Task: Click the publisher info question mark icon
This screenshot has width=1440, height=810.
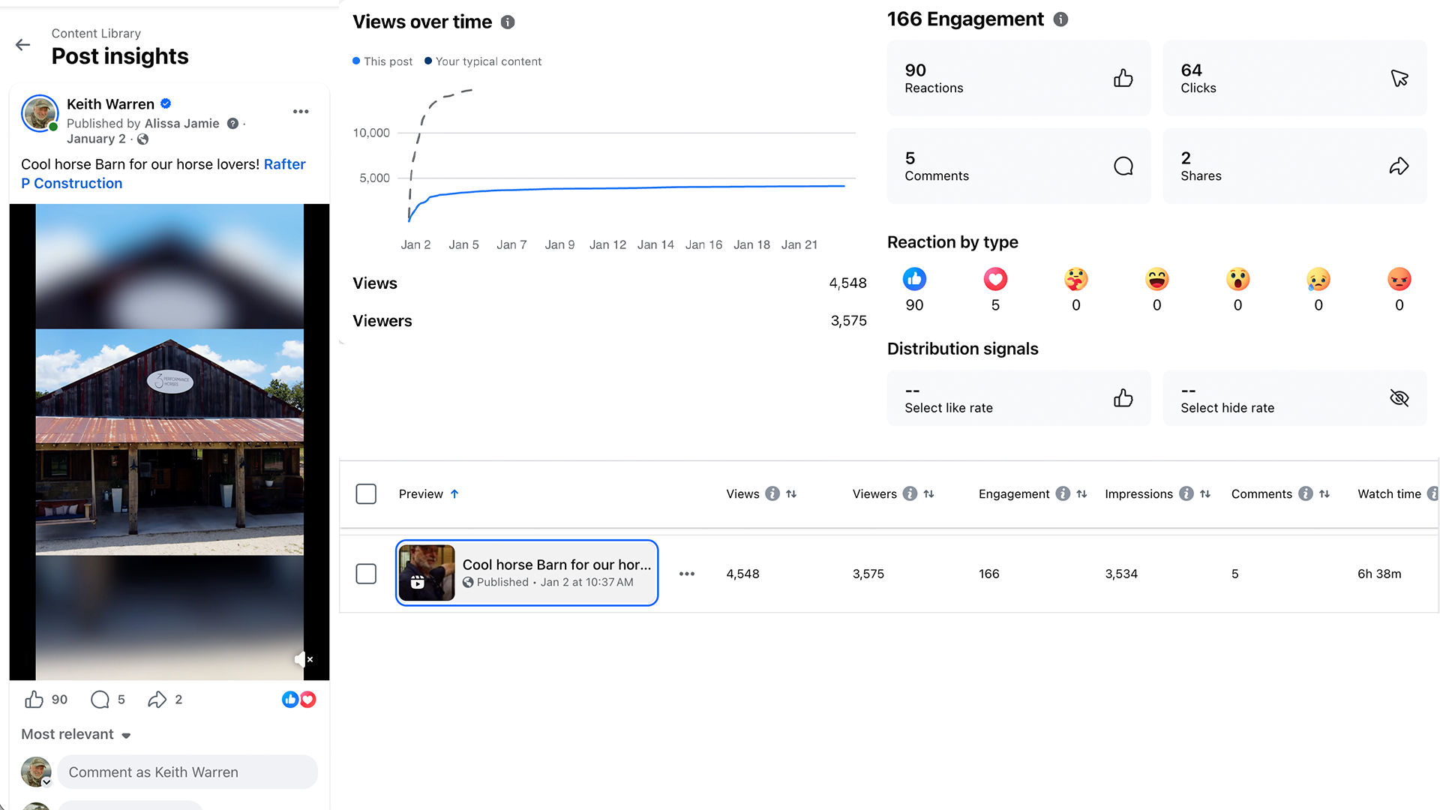Action: (x=232, y=124)
